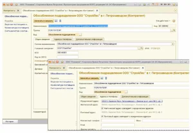Open the round tab list dropdown in back window
This screenshot has height=133, width=193.
pos(175,11)
